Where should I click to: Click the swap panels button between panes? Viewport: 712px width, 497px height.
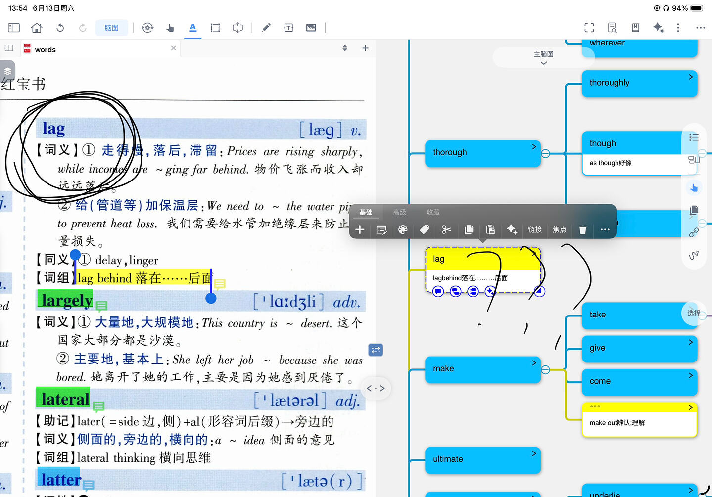tap(376, 350)
